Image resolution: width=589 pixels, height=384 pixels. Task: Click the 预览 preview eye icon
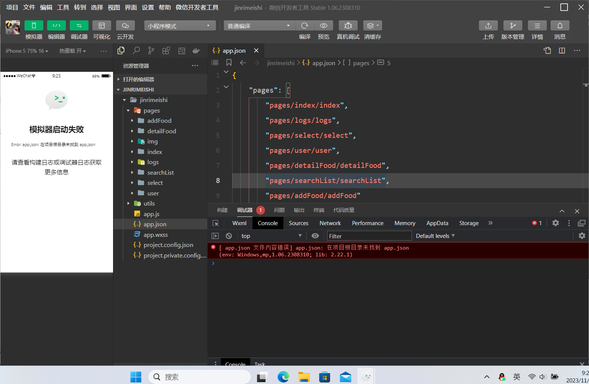tap(323, 26)
